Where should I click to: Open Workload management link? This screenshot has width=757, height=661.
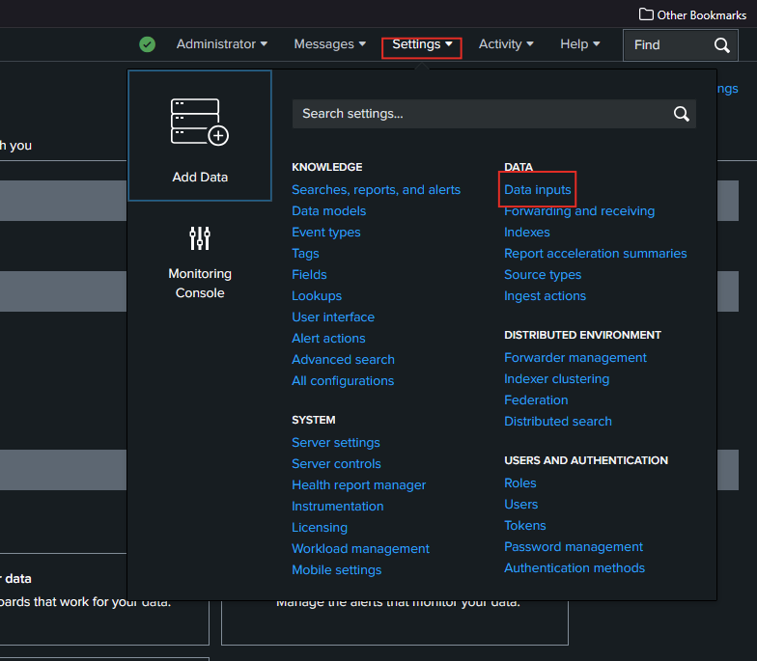point(360,548)
